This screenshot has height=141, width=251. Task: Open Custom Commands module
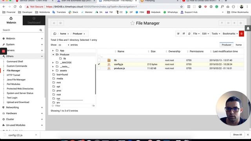click(17, 66)
